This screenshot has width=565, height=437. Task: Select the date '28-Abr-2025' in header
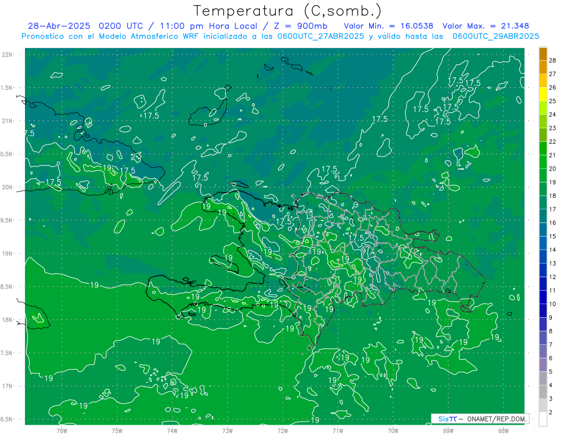pos(59,26)
